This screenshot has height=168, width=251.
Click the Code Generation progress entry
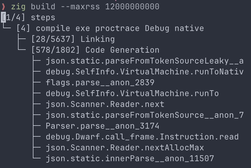(122, 50)
